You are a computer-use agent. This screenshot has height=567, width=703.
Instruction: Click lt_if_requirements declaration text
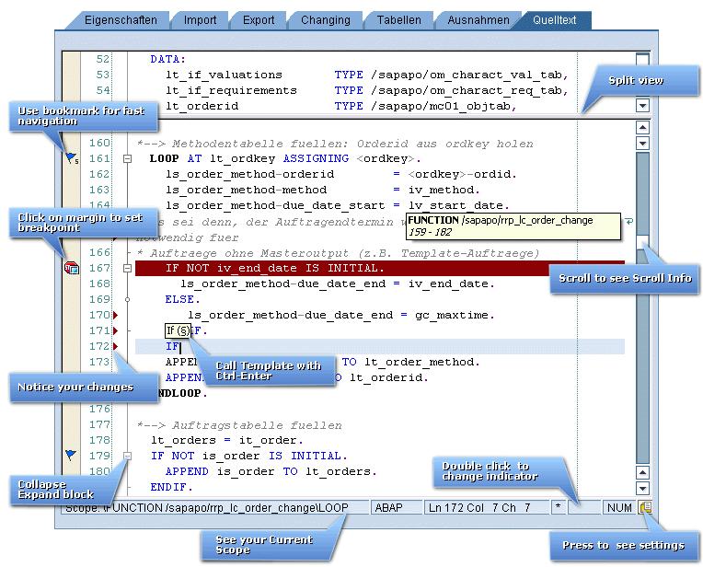(231, 90)
